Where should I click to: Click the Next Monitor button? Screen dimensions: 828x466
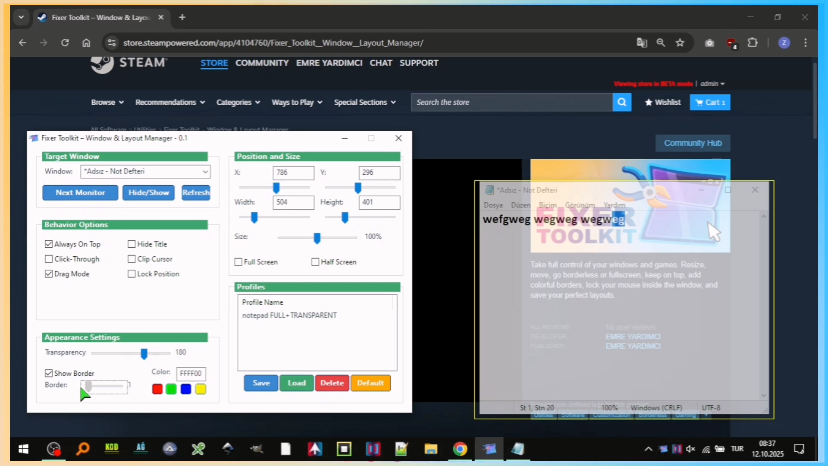(80, 192)
